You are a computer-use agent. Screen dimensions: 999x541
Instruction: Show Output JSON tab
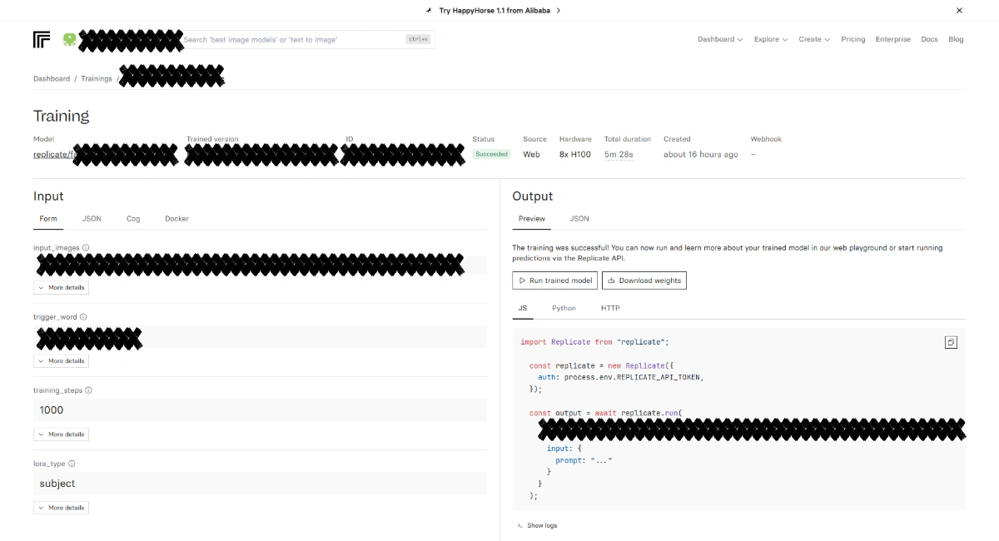coord(579,219)
